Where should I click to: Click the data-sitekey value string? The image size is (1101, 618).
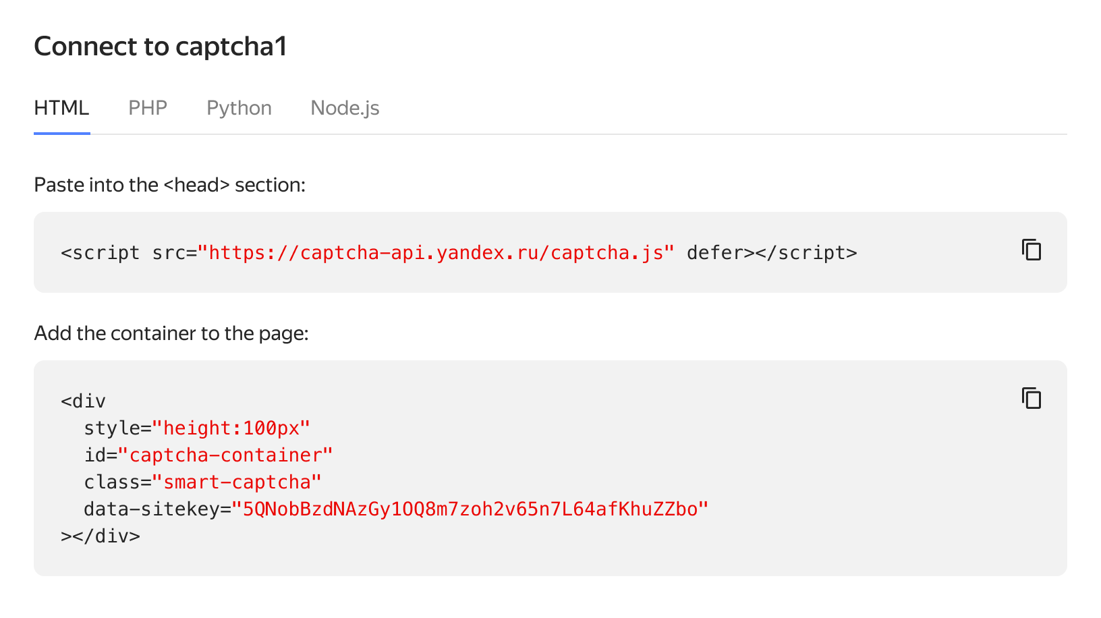point(470,509)
